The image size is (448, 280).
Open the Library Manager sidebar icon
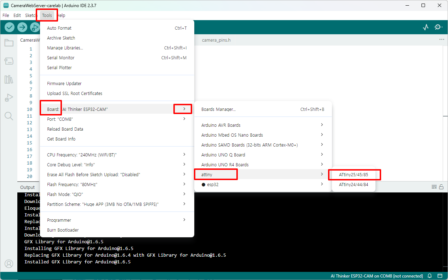(x=9, y=79)
